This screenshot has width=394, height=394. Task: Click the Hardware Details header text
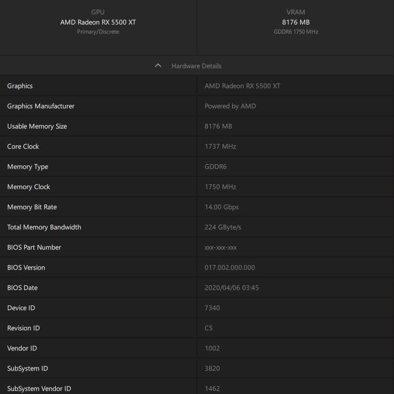pyautogui.click(x=197, y=66)
